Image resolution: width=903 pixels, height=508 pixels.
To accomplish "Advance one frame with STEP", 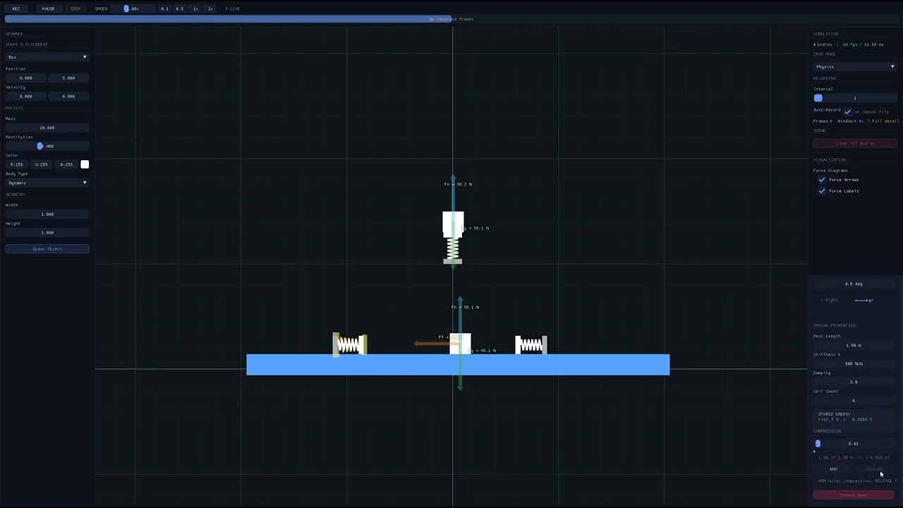I will tap(75, 8).
